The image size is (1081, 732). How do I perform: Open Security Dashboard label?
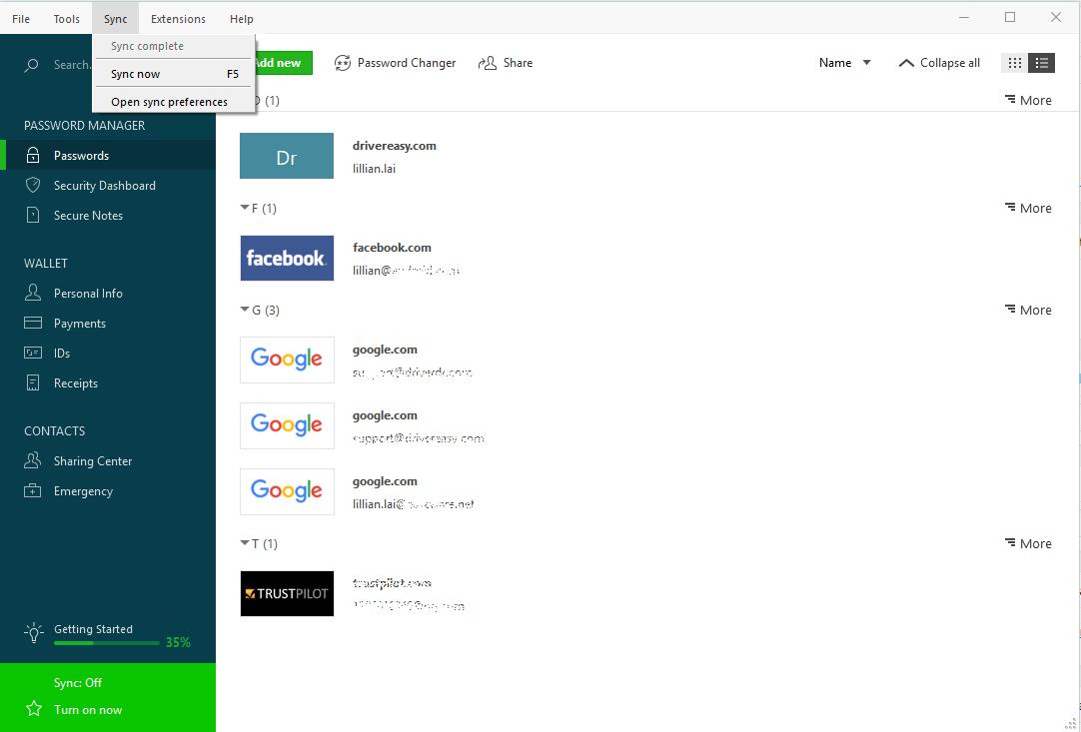(105, 186)
